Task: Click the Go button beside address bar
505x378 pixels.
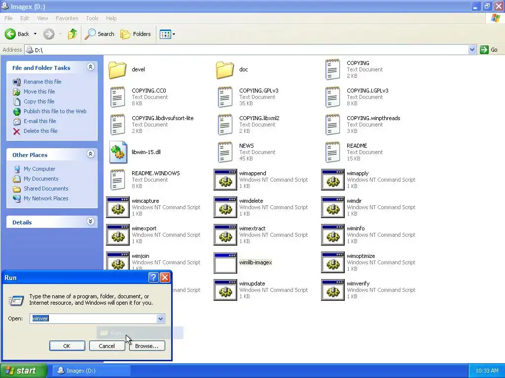Action: tap(489, 50)
